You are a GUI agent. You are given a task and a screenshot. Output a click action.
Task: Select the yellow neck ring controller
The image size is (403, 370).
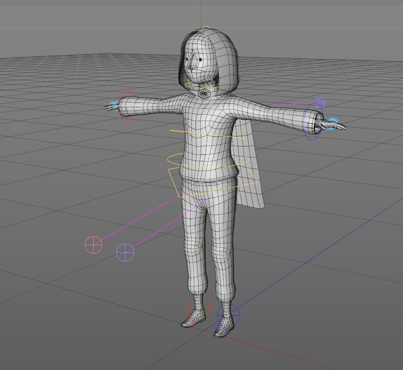(x=202, y=86)
